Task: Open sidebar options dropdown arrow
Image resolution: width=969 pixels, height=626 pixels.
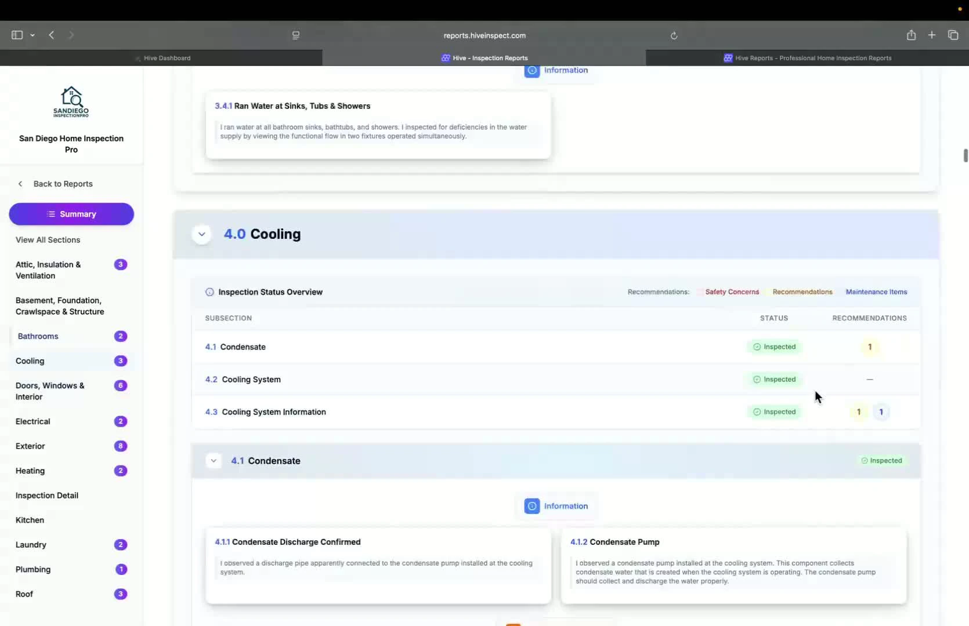Action: [32, 35]
